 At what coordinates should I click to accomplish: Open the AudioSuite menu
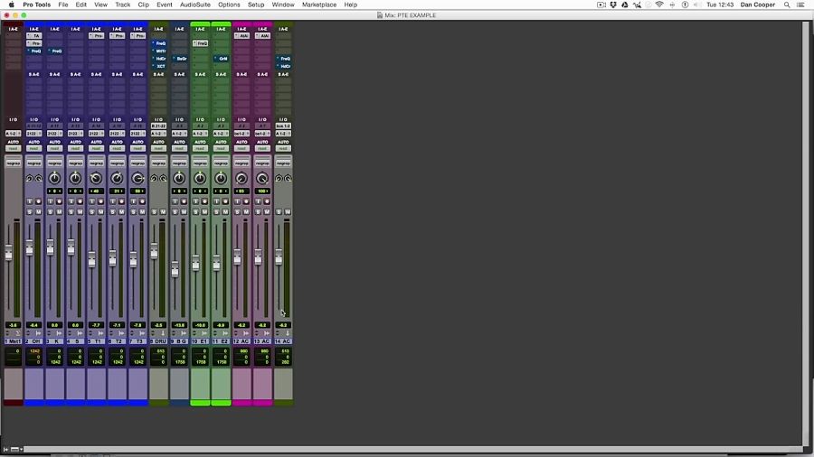tap(194, 5)
